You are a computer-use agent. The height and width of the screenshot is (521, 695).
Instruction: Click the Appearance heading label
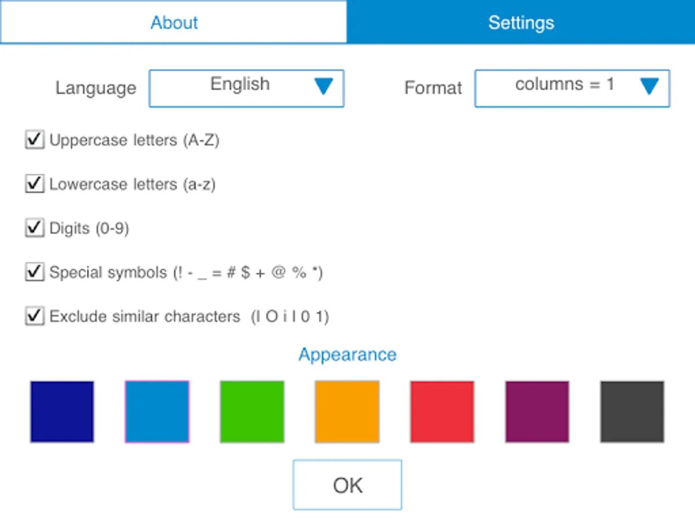pos(348,354)
